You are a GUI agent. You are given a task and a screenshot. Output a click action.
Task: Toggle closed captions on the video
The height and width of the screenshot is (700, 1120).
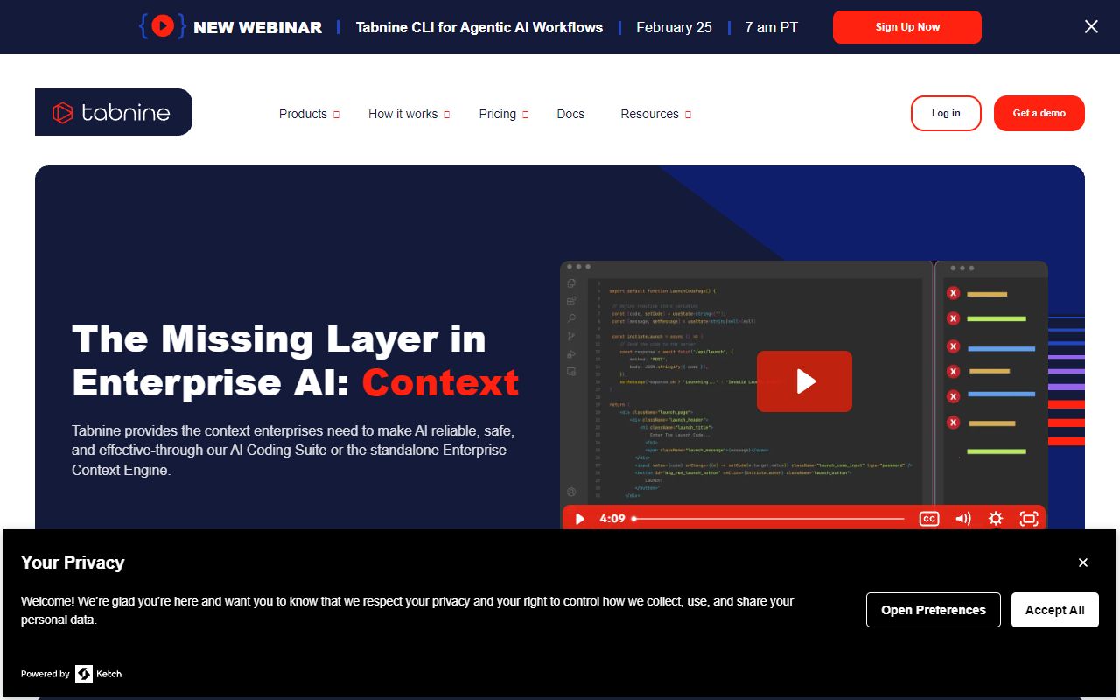pos(928,519)
